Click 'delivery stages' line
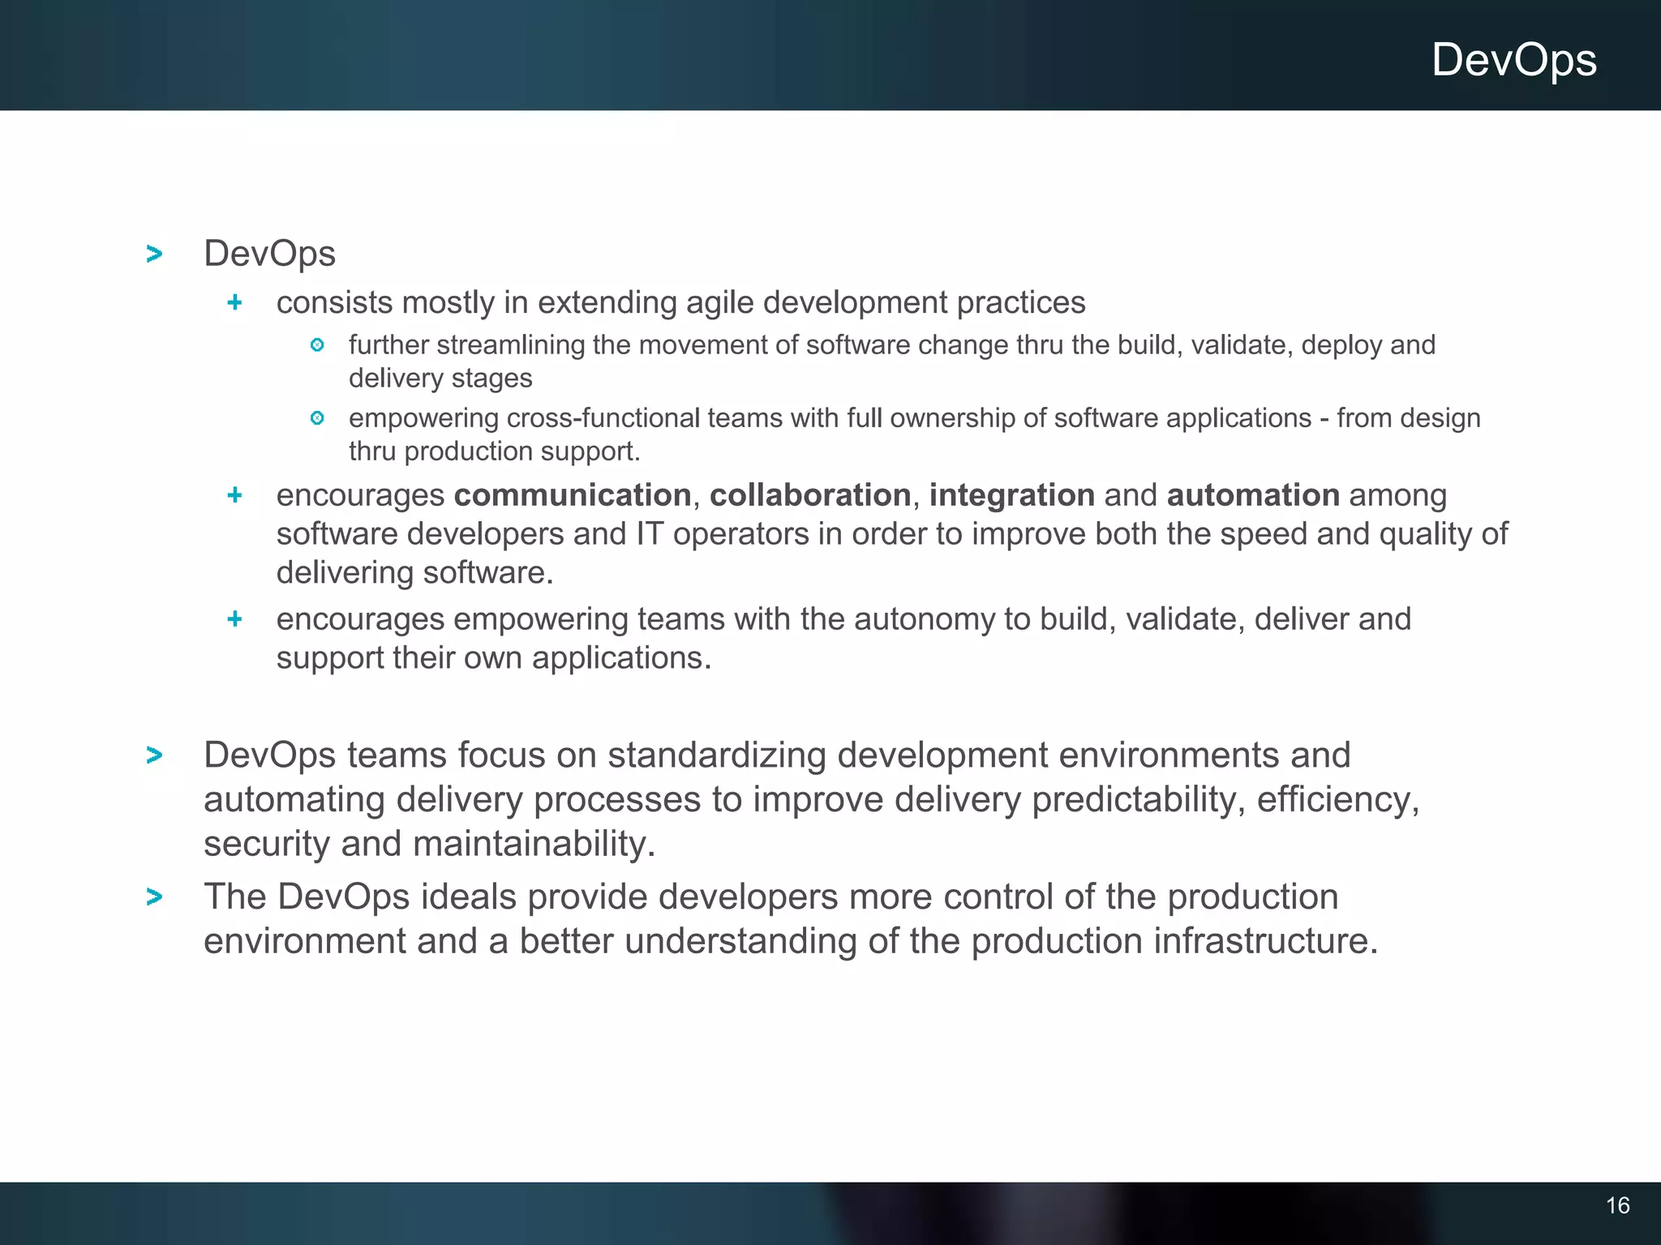This screenshot has height=1245, width=1661. click(440, 379)
